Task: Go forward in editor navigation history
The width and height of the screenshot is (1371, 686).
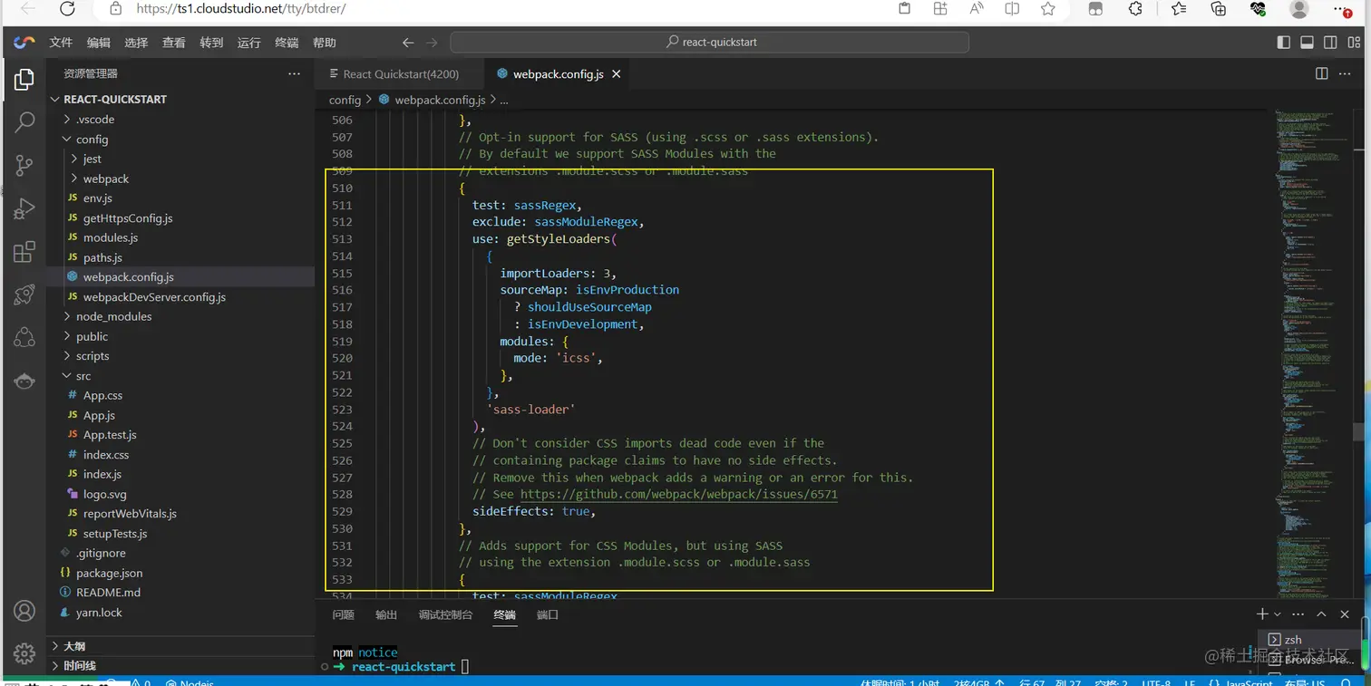Action: [432, 43]
